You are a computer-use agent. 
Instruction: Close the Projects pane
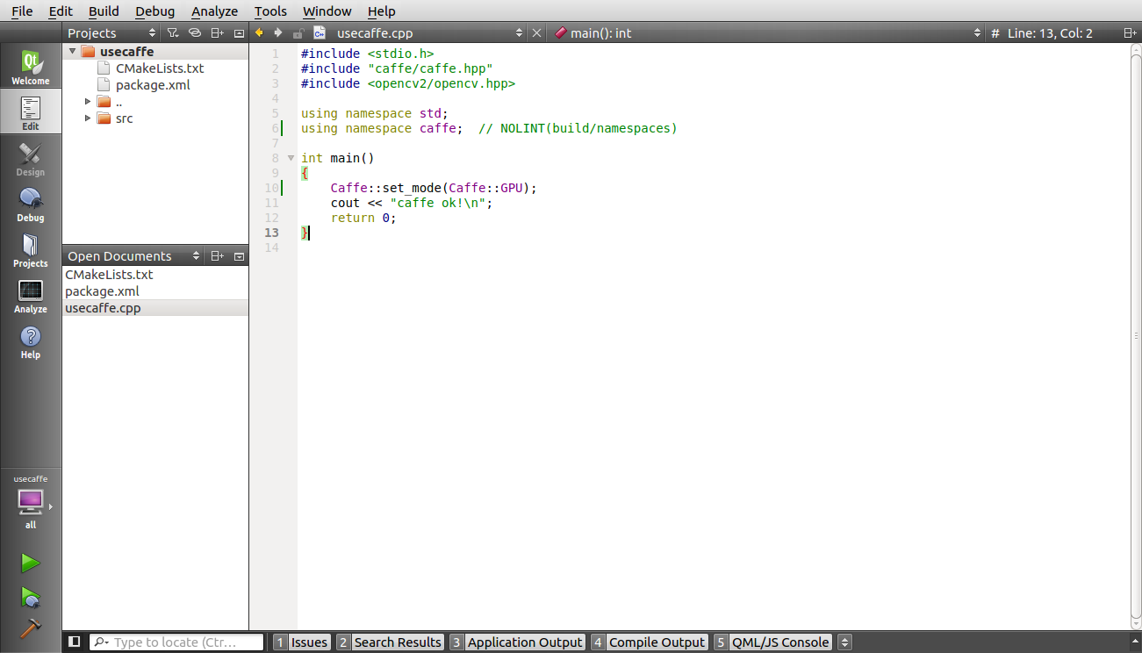239,32
